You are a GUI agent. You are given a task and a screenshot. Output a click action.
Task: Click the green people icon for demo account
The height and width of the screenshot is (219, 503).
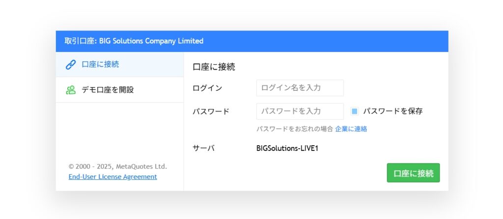[x=71, y=90]
